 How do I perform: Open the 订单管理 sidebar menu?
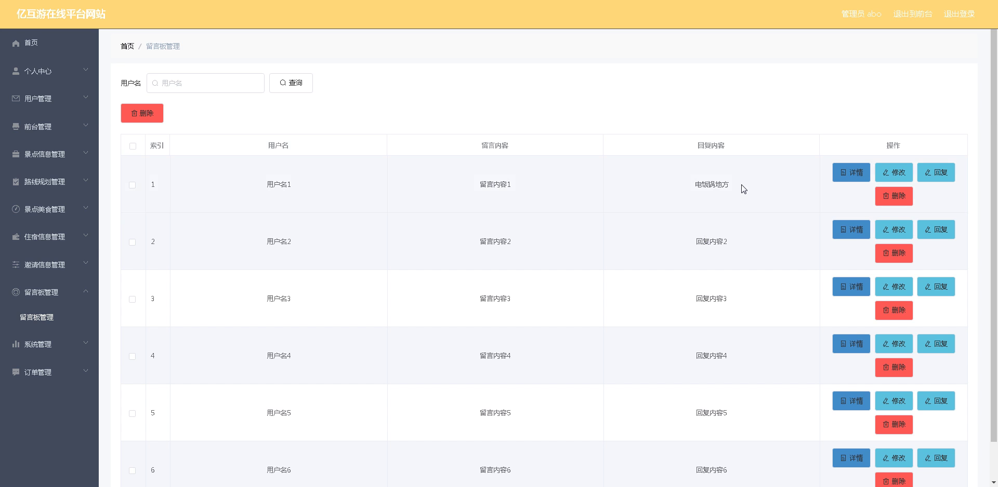coord(49,372)
